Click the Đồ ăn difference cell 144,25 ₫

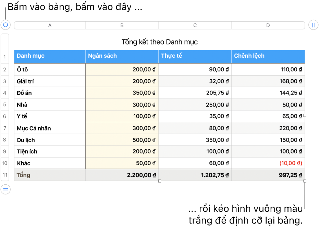coord(268,93)
